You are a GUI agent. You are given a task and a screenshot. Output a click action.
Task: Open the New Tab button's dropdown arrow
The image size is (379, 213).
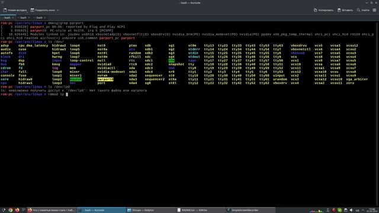click(x=27, y=12)
